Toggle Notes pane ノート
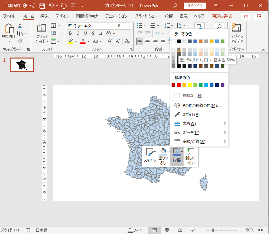This screenshot has width=269, height=234. click(x=135, y=230)
